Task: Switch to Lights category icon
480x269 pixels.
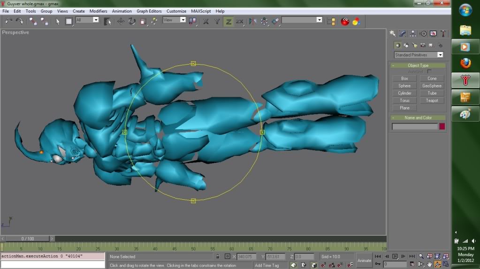Action: click(415, 45)
